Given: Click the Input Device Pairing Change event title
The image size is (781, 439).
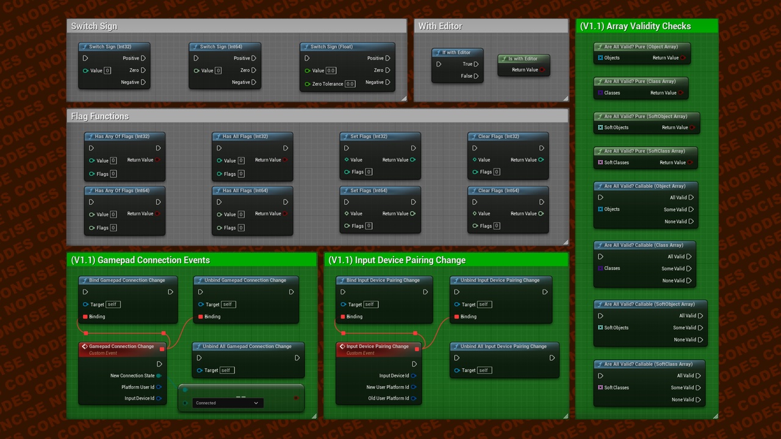Looking at the screenshot, I should (x=378, y=346).
